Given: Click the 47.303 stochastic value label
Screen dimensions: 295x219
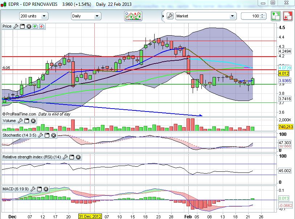Looking at the screenshot, I should point(285,143).
